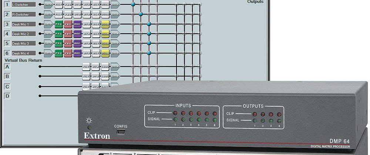Open the last GAIN block on R-Switcher row
The height and width of the screenshot is (155, 370).
pos(115,14)
